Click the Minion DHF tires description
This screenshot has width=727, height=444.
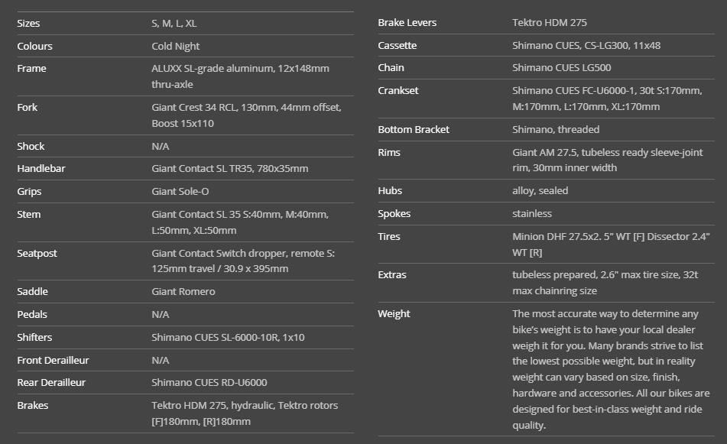pos(611,245)
